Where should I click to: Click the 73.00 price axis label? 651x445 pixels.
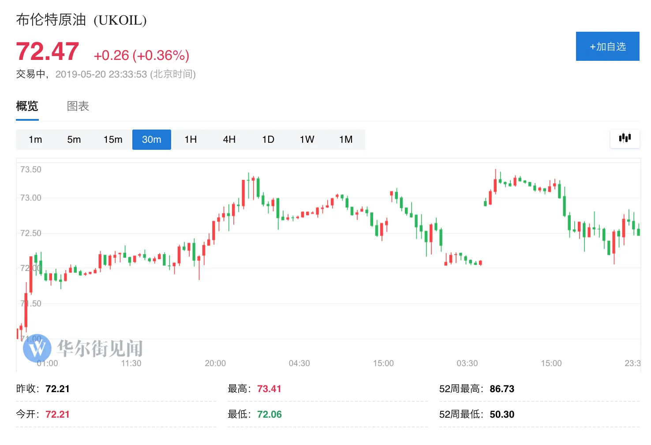click(31, 198)
